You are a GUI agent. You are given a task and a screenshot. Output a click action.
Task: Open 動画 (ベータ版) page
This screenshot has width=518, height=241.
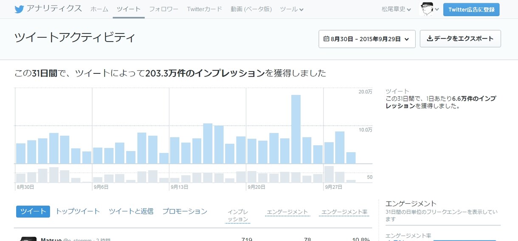tap(251, 9)
